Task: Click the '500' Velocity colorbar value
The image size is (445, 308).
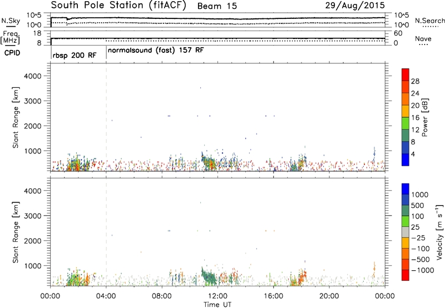Action: 418,206
